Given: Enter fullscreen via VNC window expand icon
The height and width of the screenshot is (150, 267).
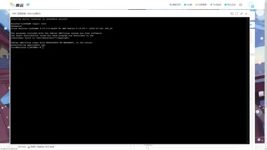Looking at the screenshot, I should [237, 14].
